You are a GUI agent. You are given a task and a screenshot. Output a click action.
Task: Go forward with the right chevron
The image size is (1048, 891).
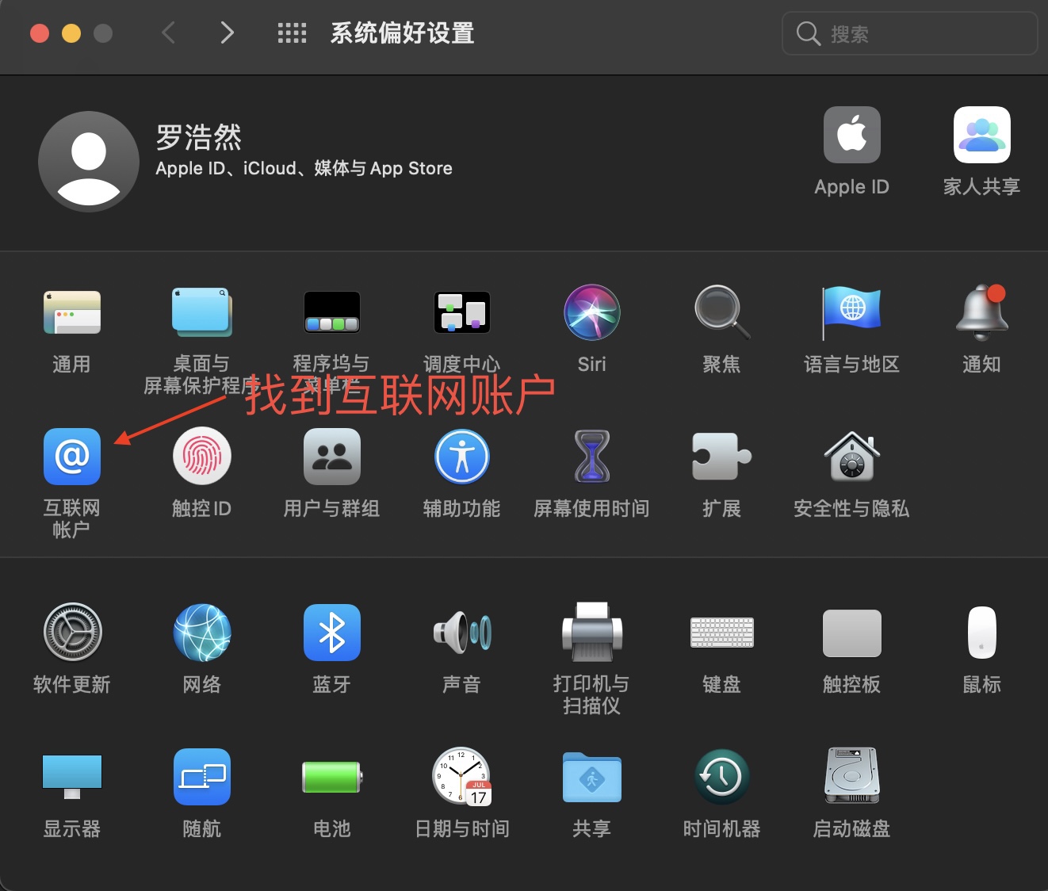pos(228,33)
